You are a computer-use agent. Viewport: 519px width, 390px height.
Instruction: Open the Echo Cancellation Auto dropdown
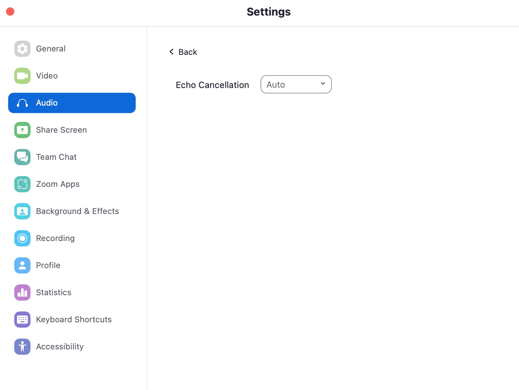296,84
